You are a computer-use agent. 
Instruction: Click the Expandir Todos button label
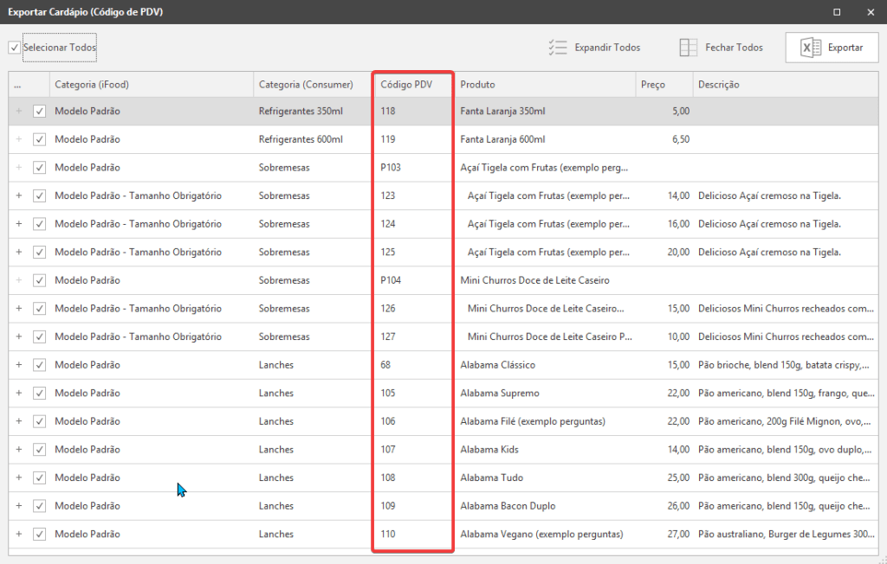pos(607,48)
